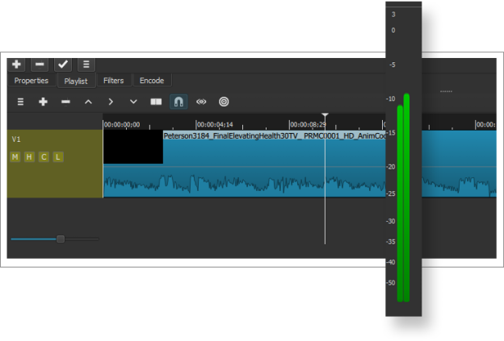
Task: Click the timeline ripple delete (minus) icon
Action: click(x=66, y=102)
